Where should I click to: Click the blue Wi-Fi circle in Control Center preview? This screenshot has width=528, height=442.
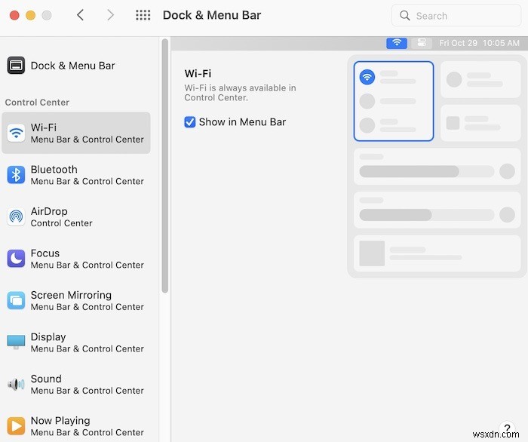click(367, 77)
